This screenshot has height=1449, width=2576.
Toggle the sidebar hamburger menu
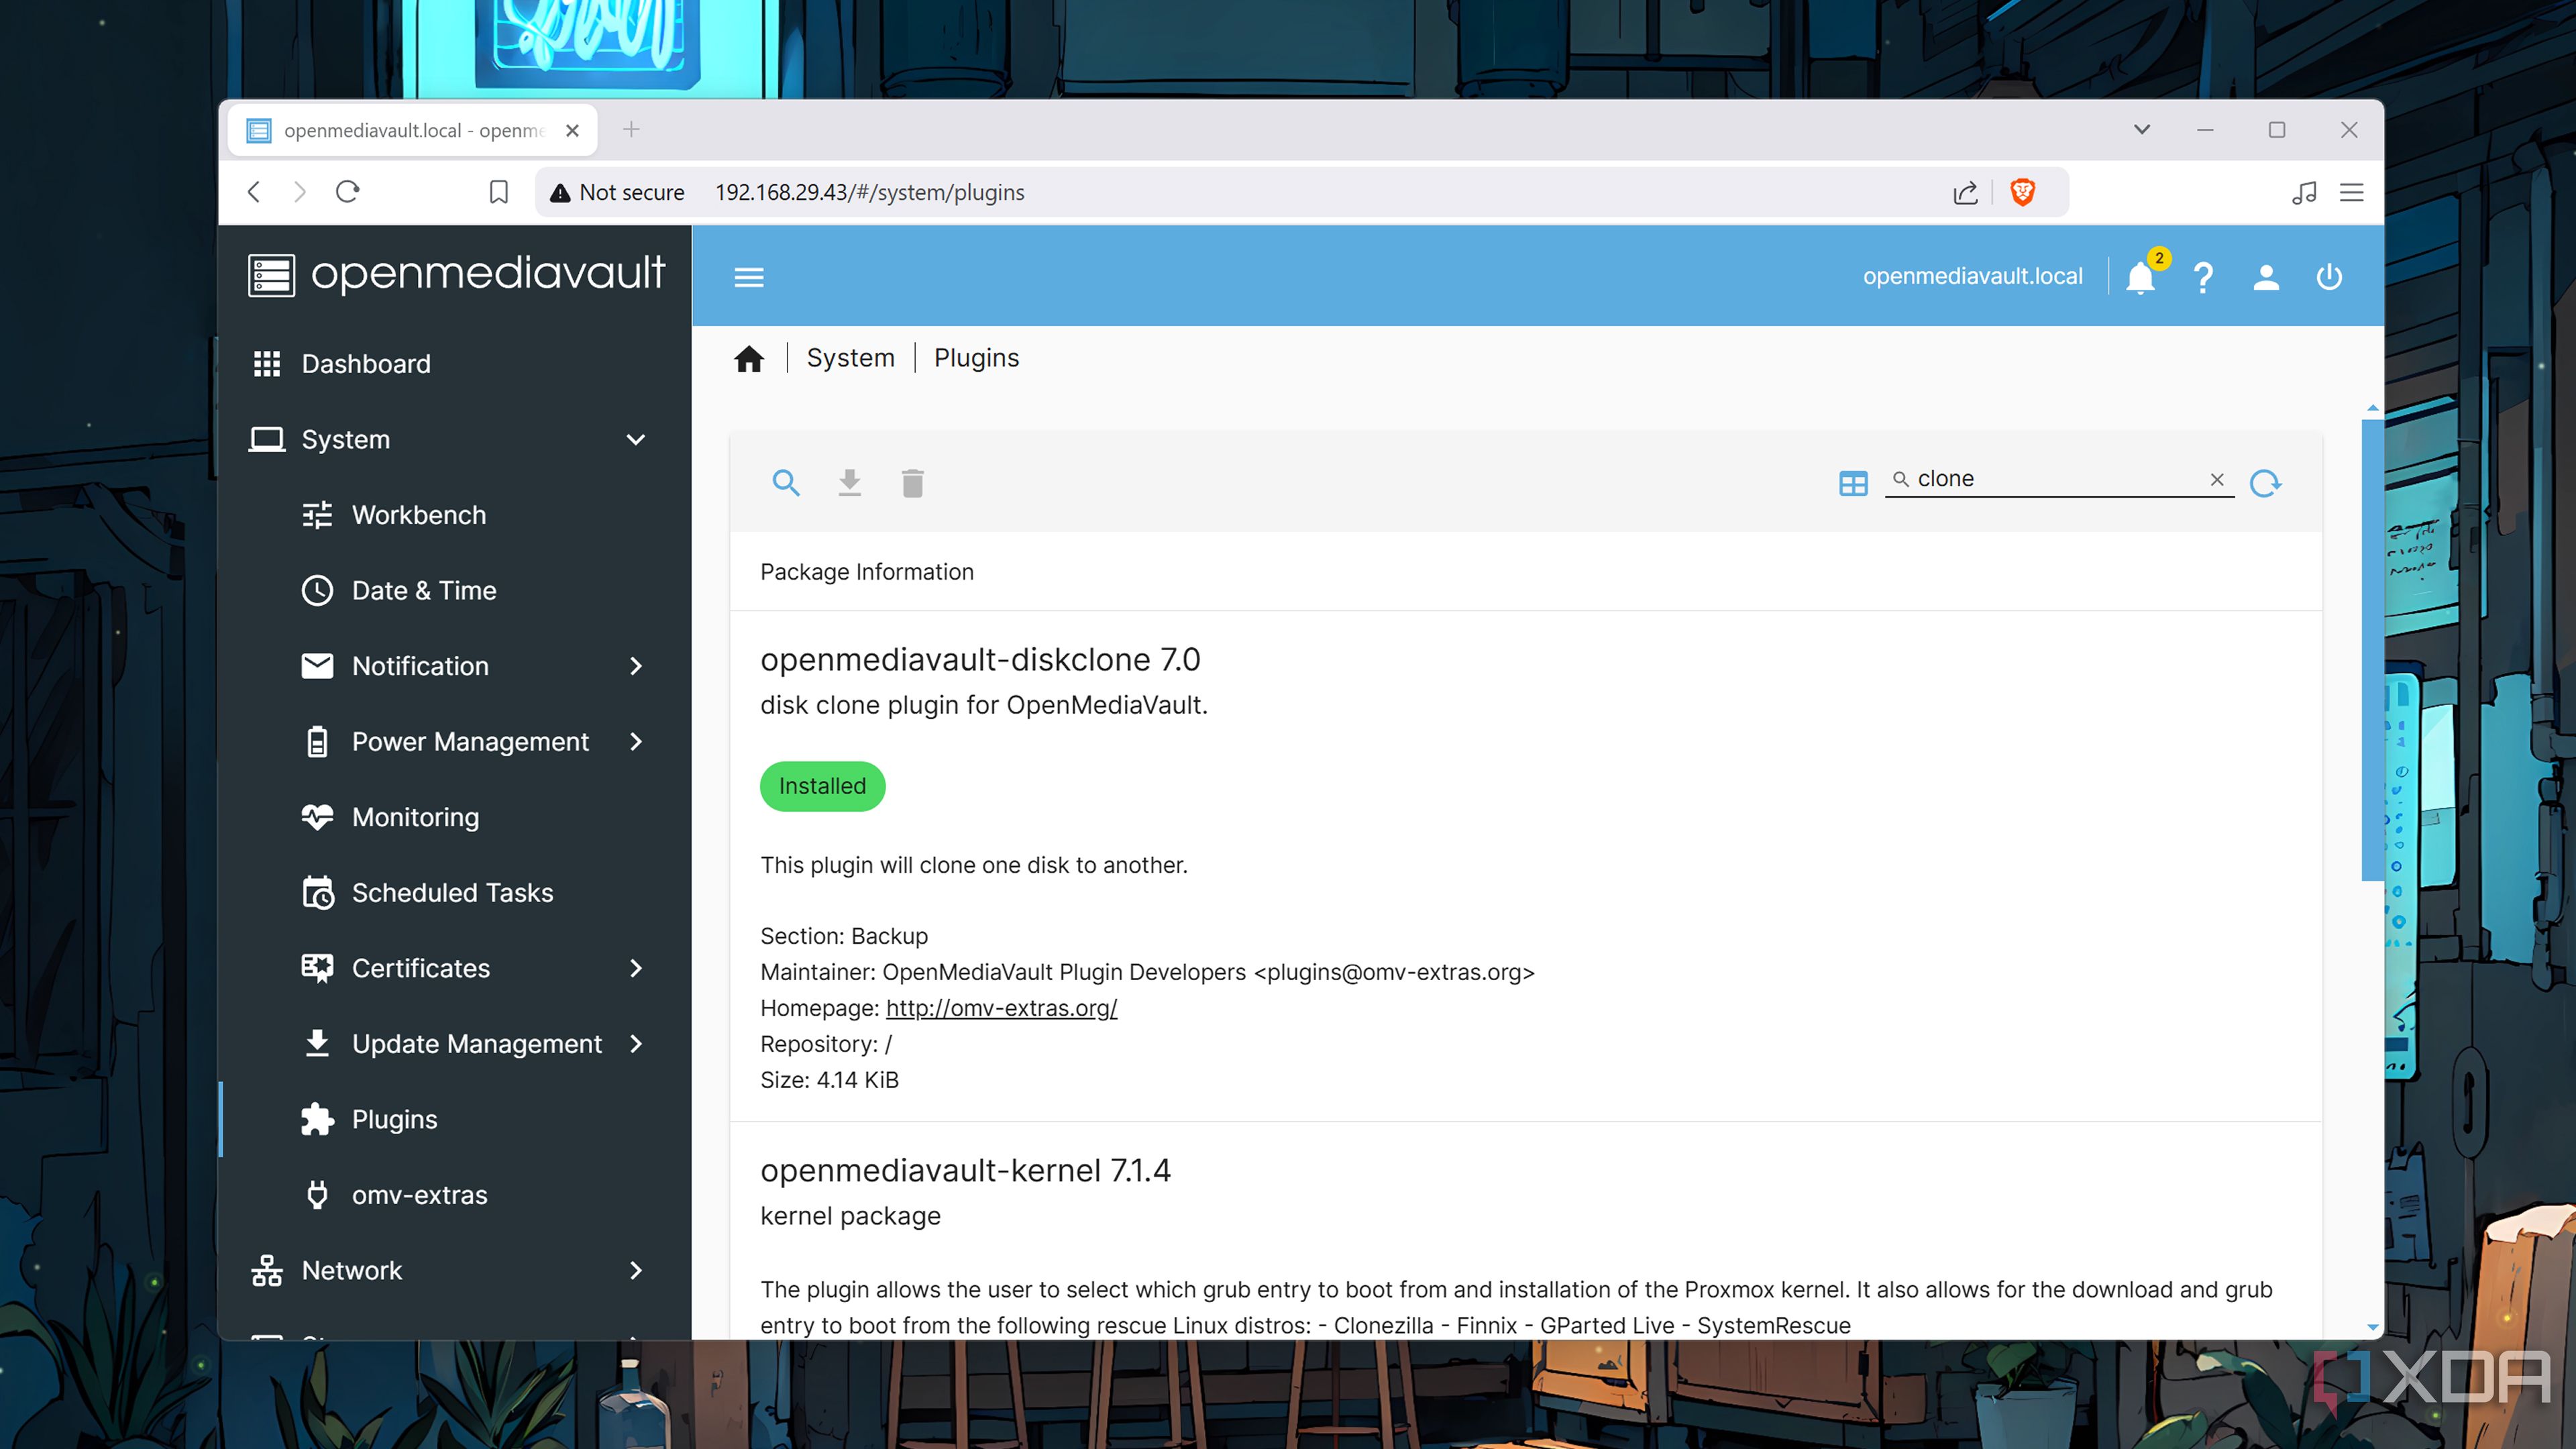(749, 277)
